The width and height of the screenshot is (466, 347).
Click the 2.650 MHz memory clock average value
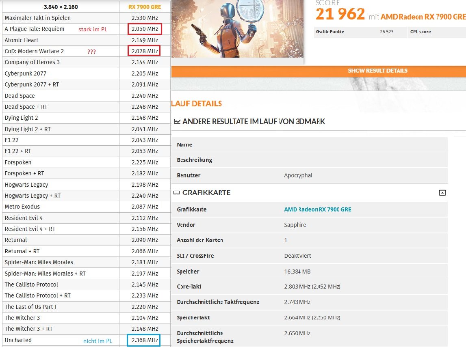click(x=297, y=333)
